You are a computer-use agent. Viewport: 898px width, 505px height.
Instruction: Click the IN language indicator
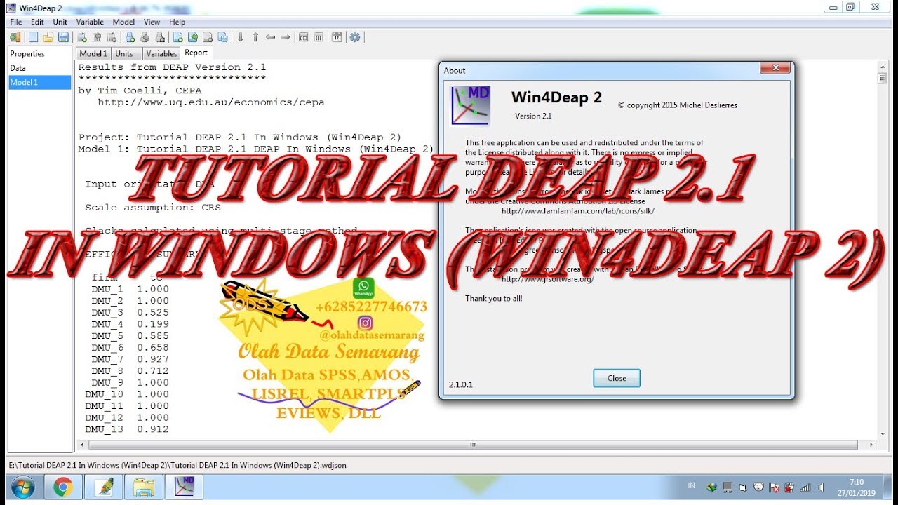coord(691,485)
